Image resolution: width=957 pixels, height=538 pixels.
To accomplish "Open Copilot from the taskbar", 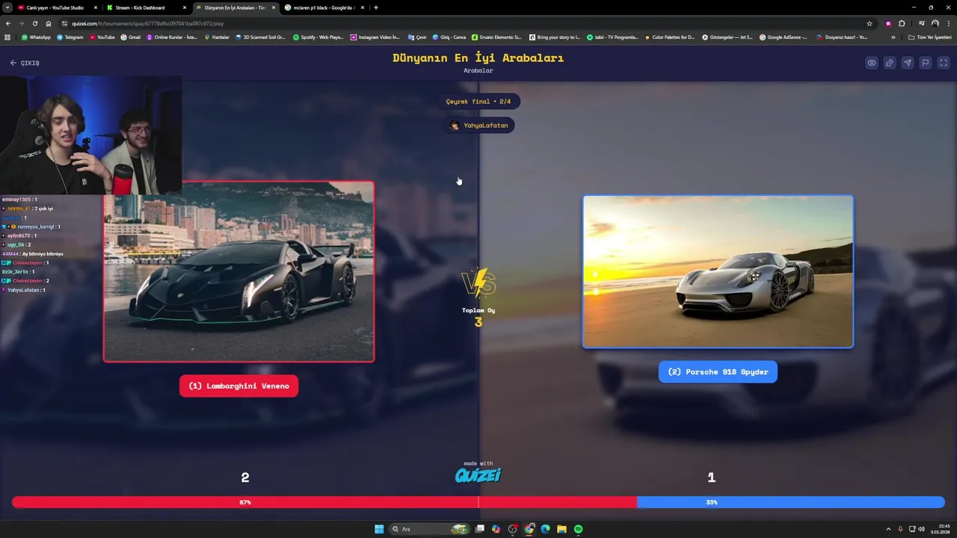I will pyautogui.click(x=496, y=529).
